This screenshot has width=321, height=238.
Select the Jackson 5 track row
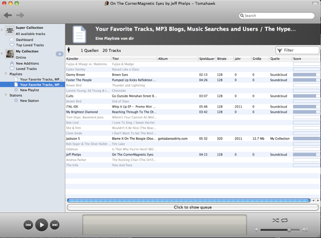coord(193,139)
